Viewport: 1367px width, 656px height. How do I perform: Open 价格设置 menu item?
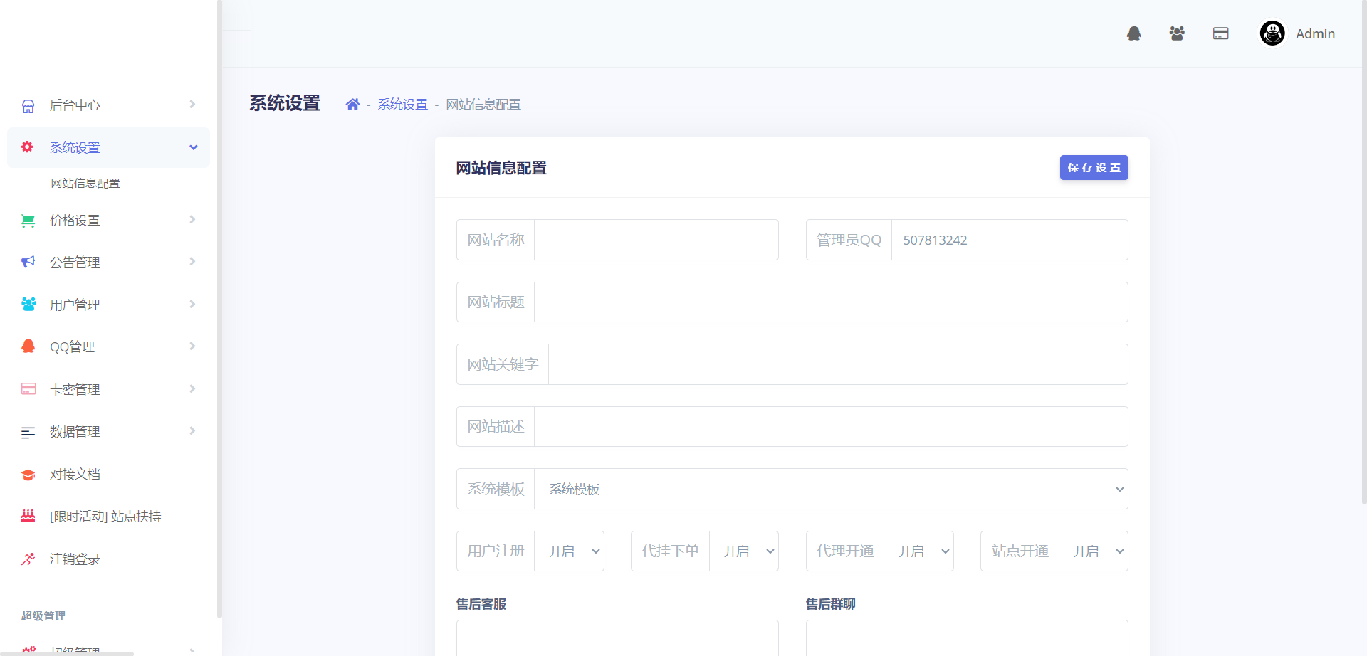(108, 221)
